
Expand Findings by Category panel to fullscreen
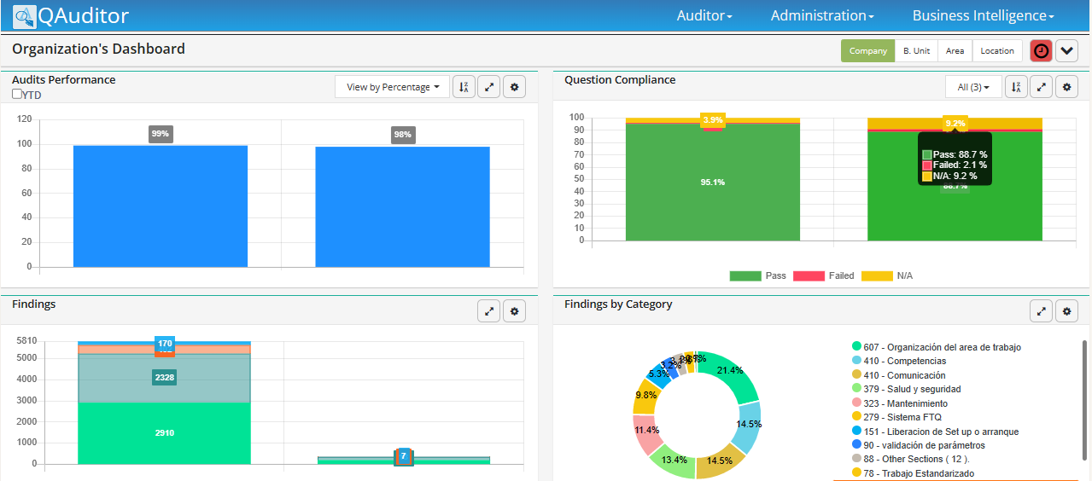point(1041,311)
